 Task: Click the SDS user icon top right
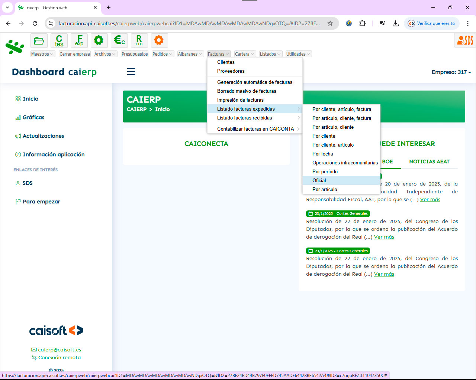465,40
